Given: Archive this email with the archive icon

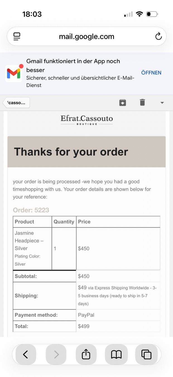Looking at the screenshot, I should (123, 102).
